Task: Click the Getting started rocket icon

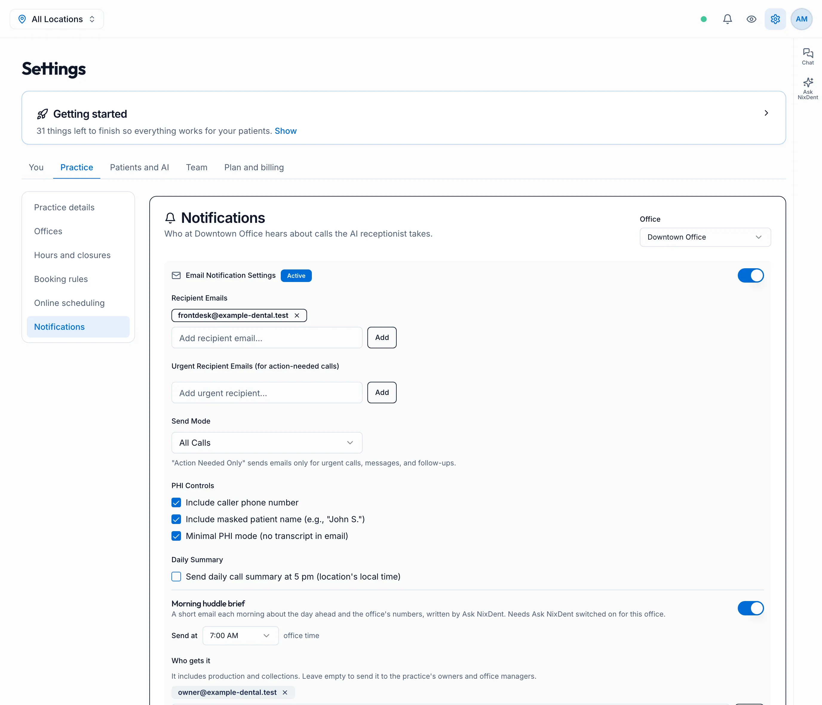Action: pos(42,114)
